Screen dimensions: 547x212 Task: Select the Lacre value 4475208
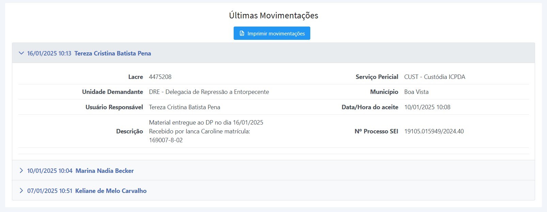(160, 77)
